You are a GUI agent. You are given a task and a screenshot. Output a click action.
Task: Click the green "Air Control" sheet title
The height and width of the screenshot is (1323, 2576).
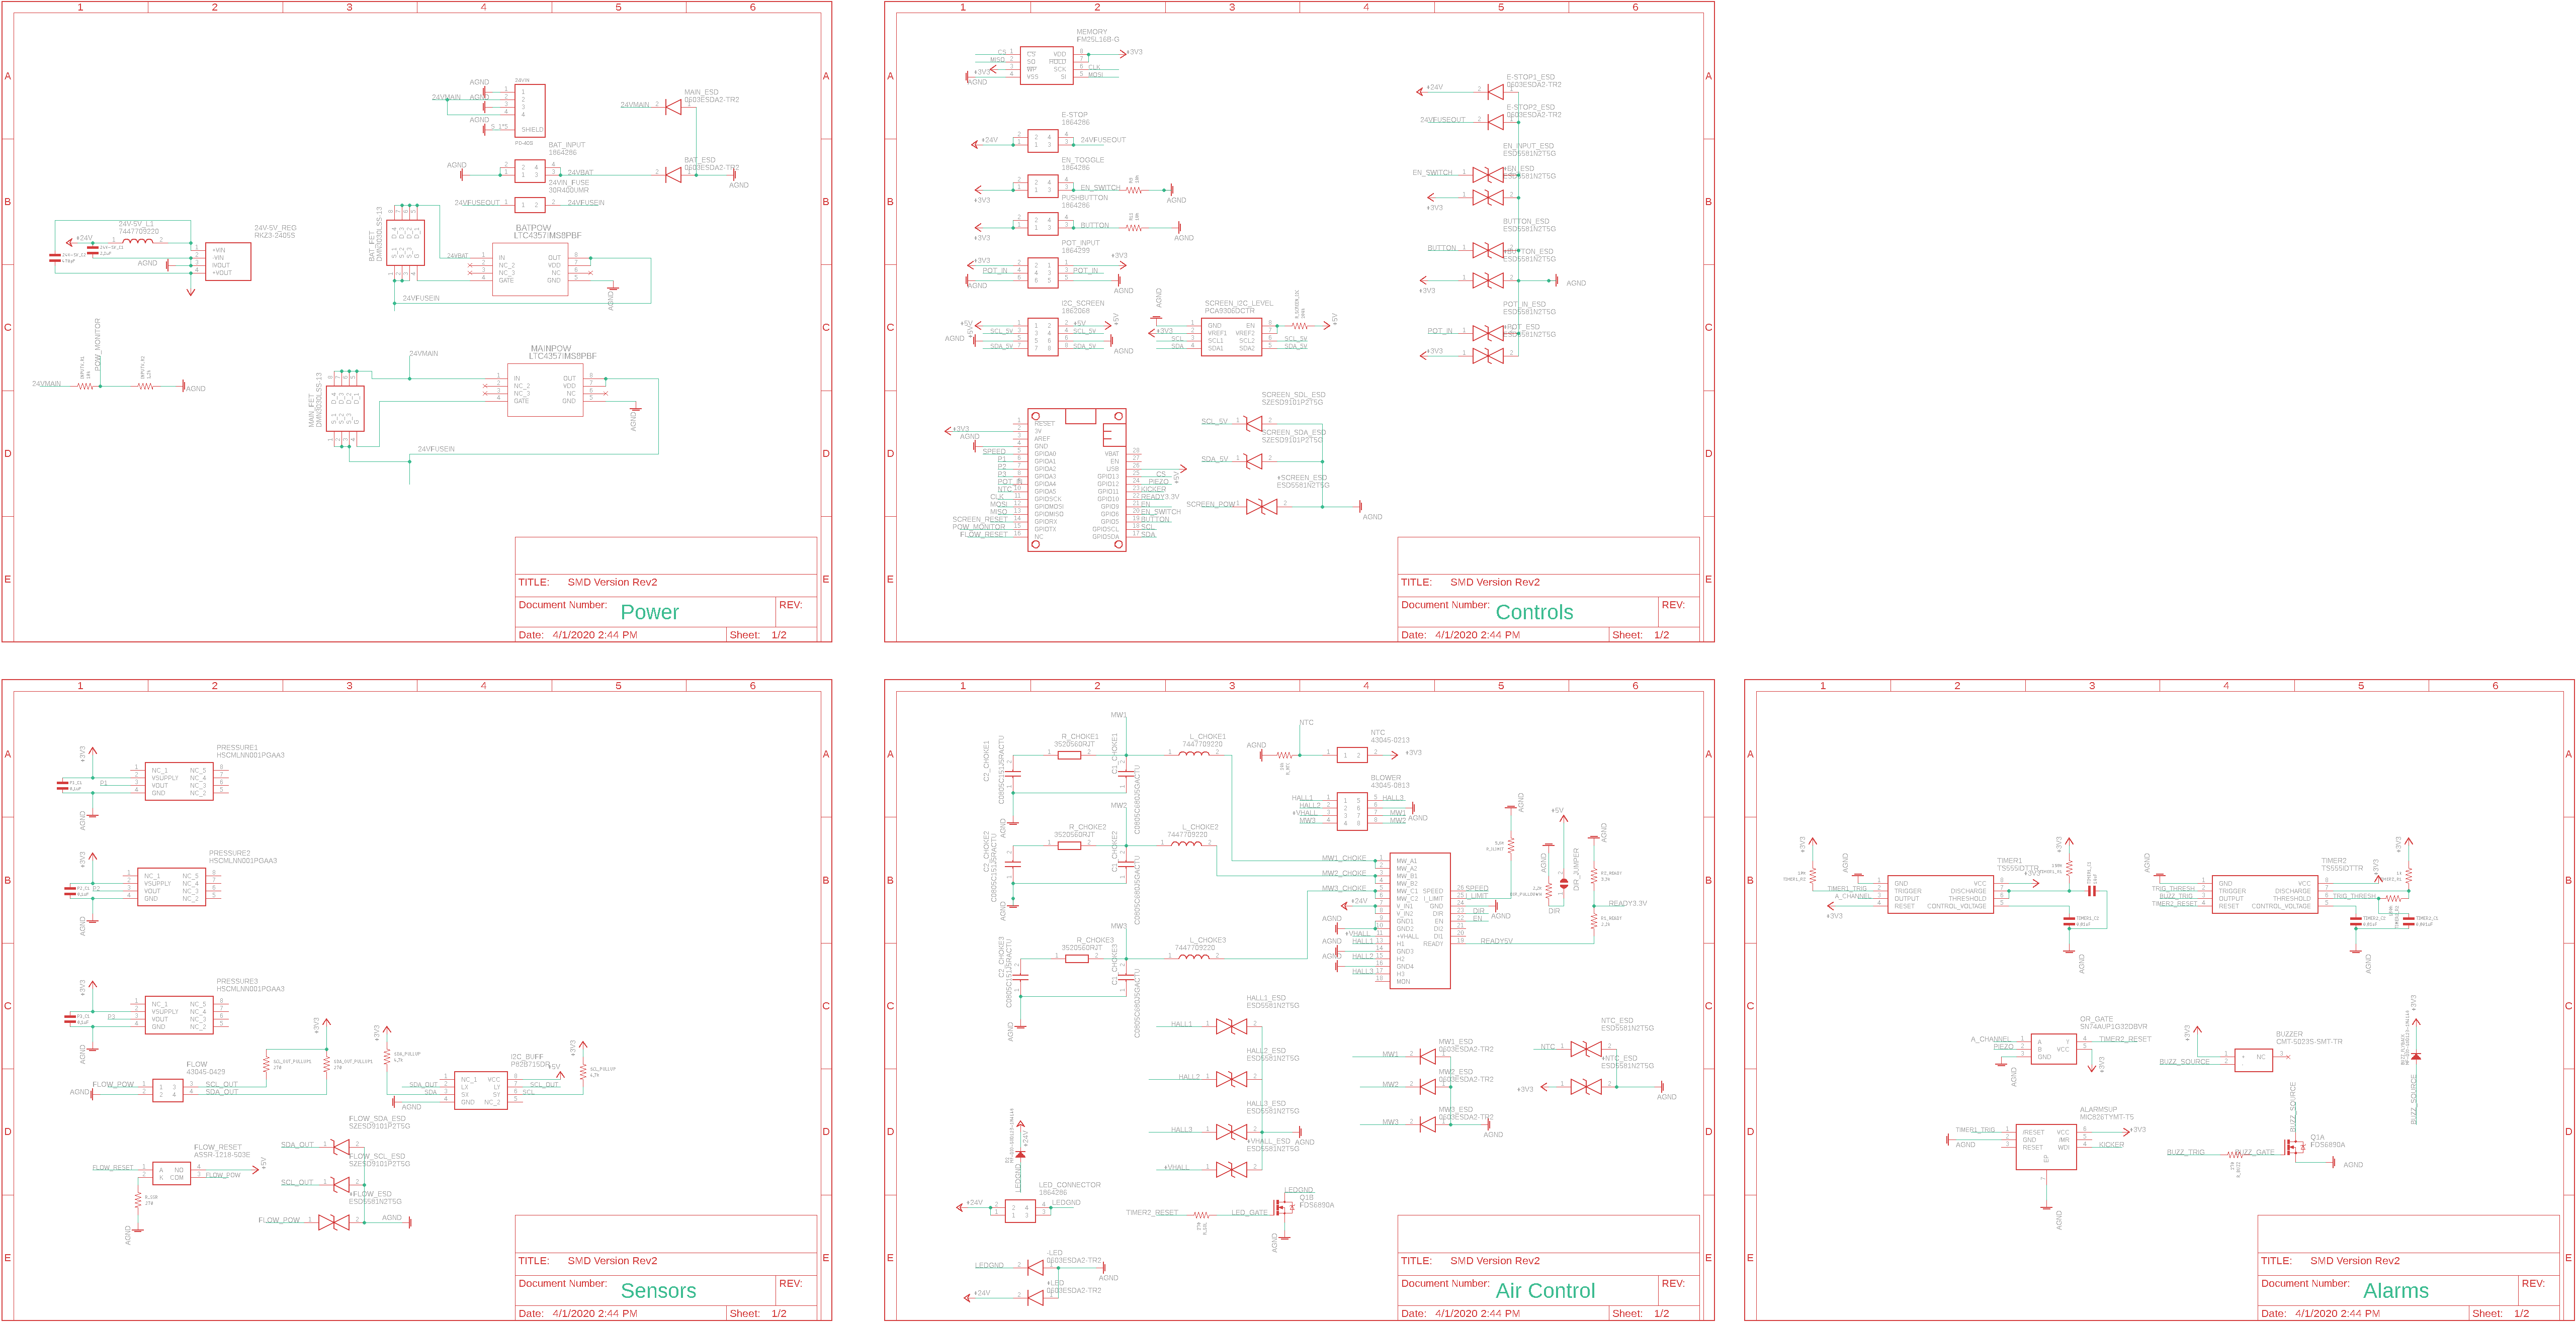(x=1545, y=1291)
